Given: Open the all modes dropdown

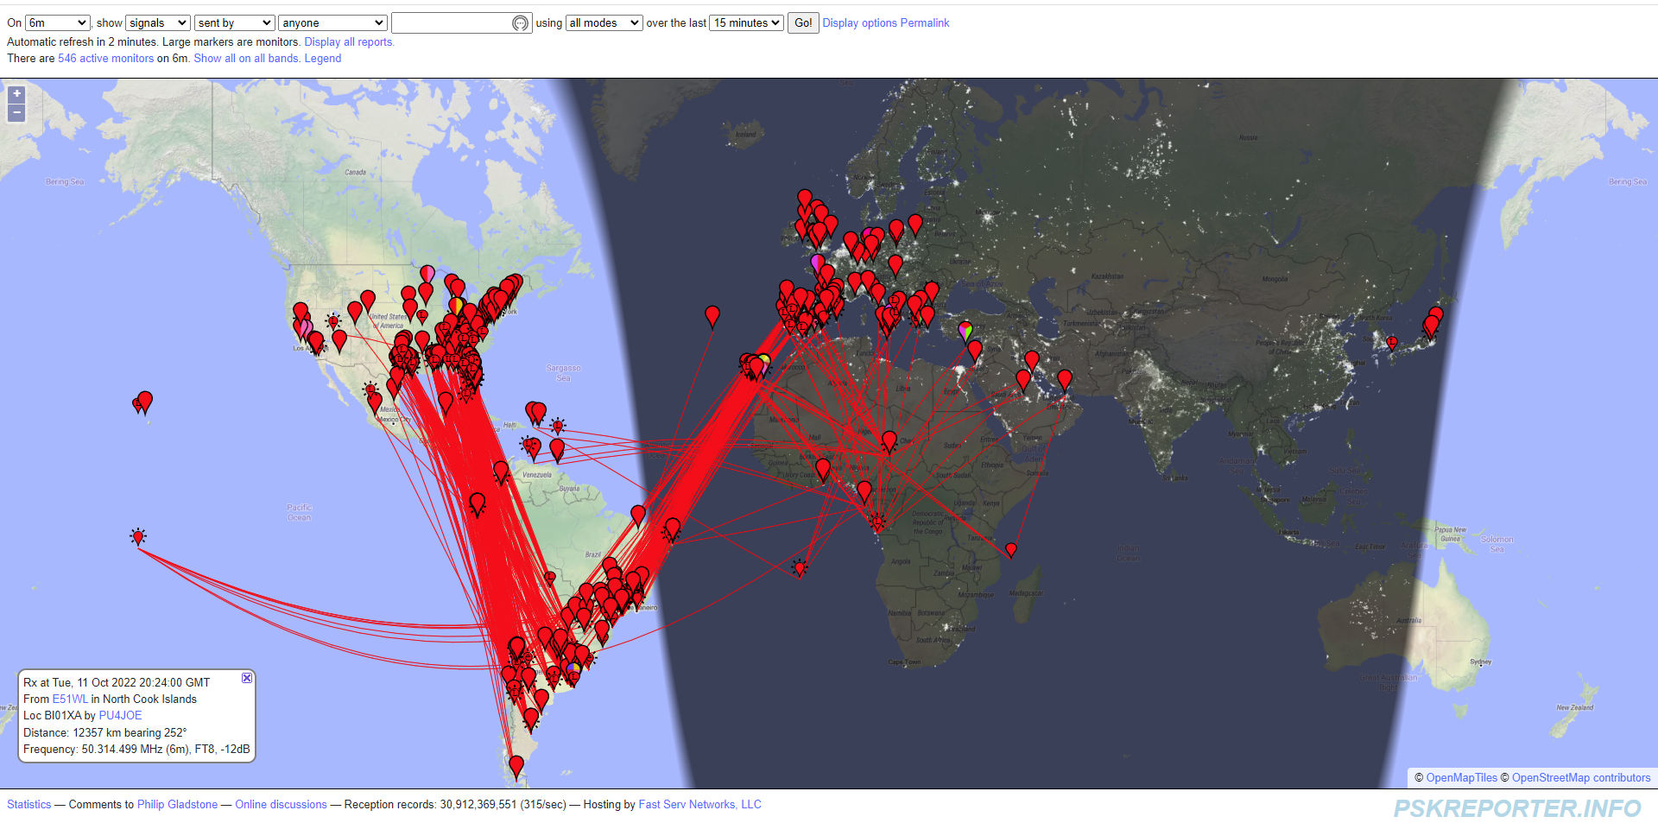Looking at the screenshot, I should pos(604,23).
